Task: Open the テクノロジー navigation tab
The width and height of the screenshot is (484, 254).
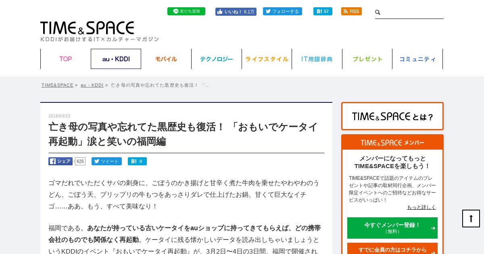Action: coord(217,59)
